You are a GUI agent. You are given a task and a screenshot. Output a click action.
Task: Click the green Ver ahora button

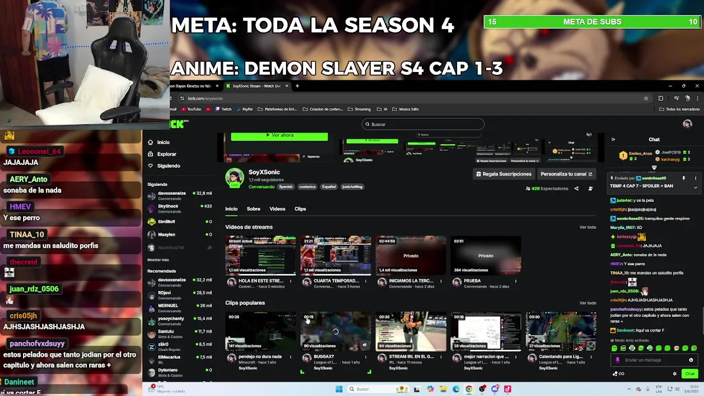coord(279,135)
